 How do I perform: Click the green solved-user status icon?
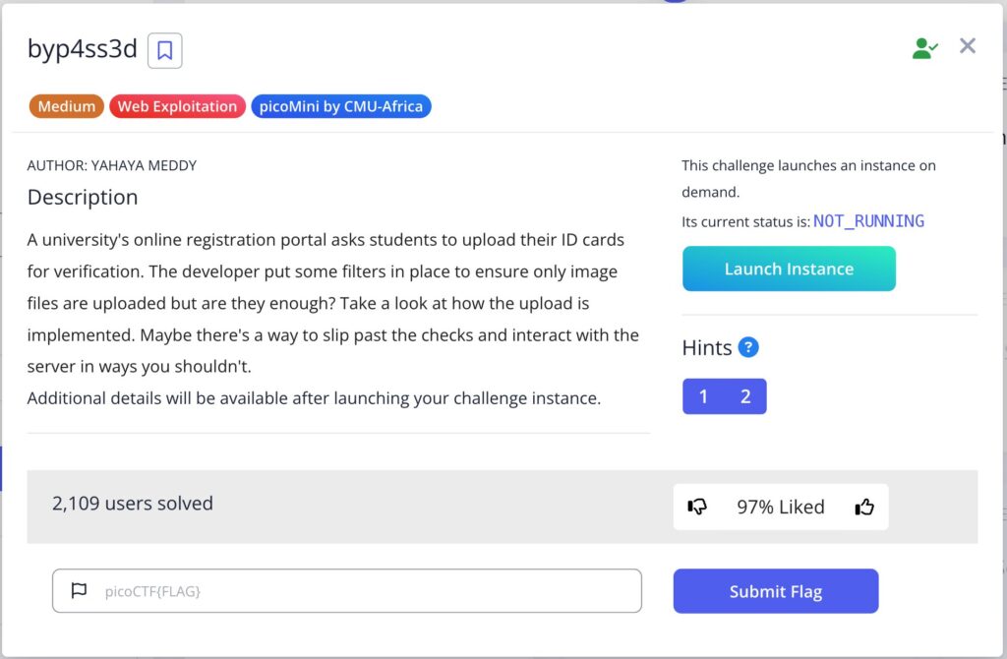924,48
